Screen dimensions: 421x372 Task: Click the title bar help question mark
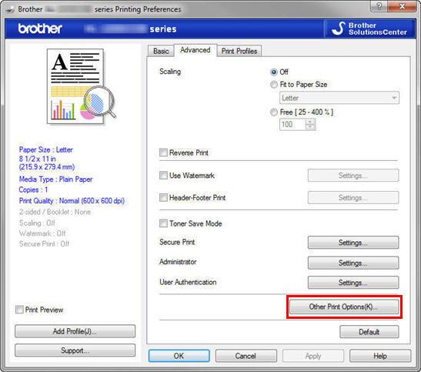point(379,6)
